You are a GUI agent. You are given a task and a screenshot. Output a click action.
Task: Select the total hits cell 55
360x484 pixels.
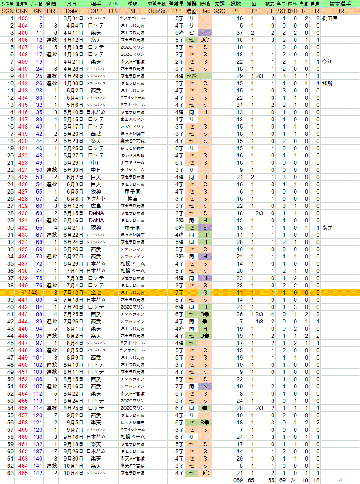pos(270,480)
